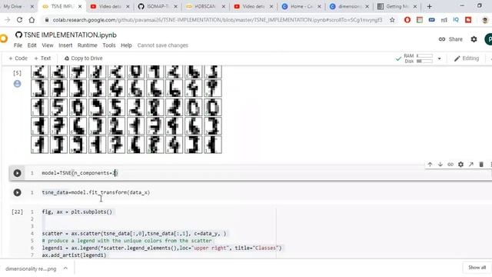Switch to the Getting tab

coord(397,6)
